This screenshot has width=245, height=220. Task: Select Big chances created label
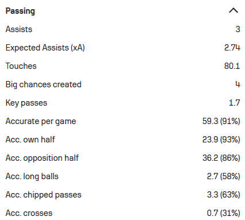(44, 84)
